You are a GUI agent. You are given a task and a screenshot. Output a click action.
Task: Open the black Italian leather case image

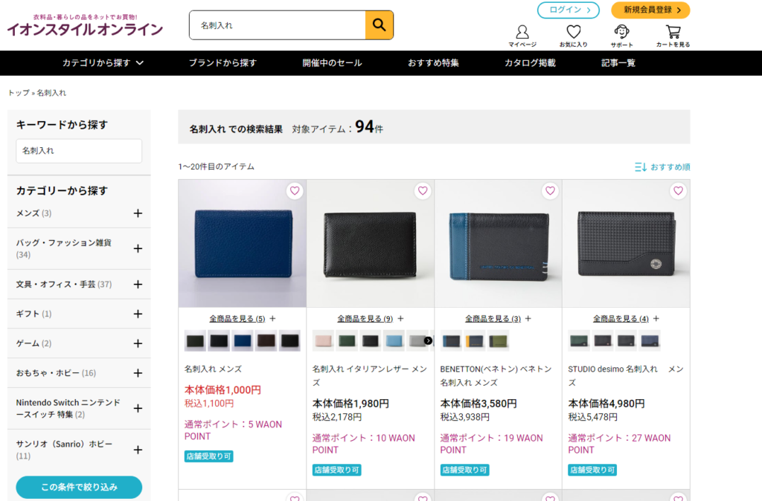point(371,244)
